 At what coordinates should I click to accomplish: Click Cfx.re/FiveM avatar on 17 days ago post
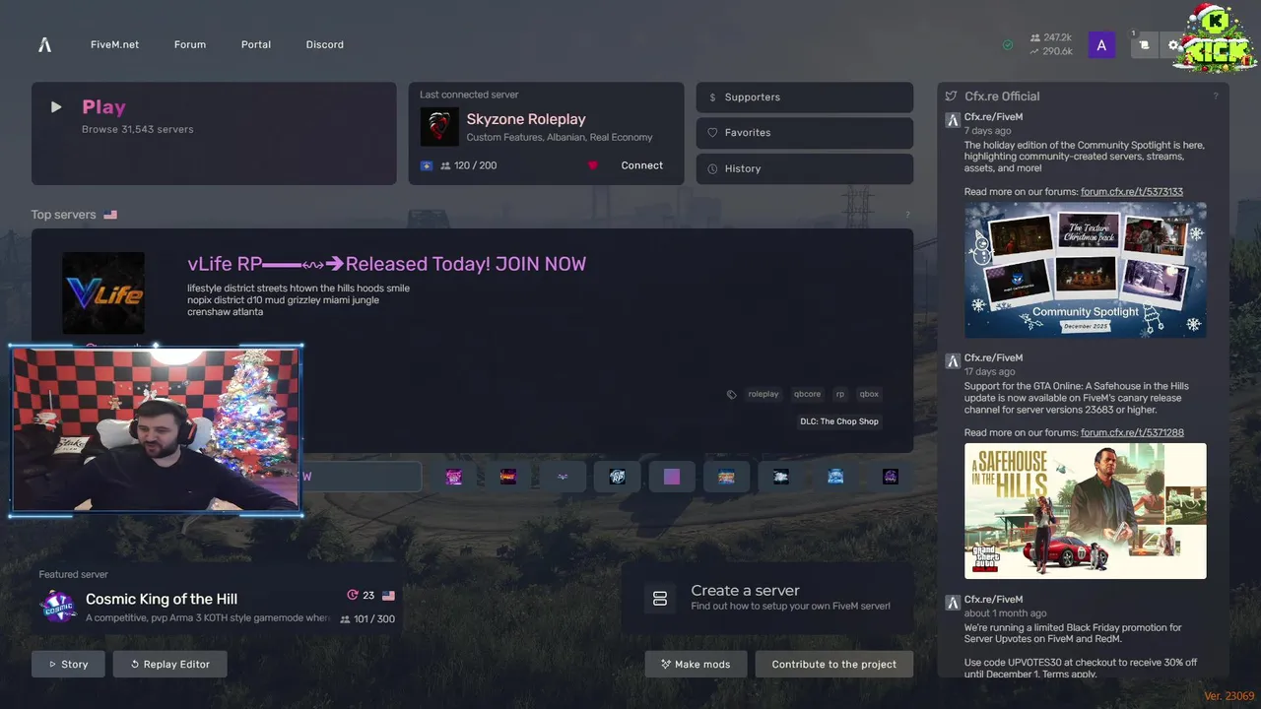953,361
